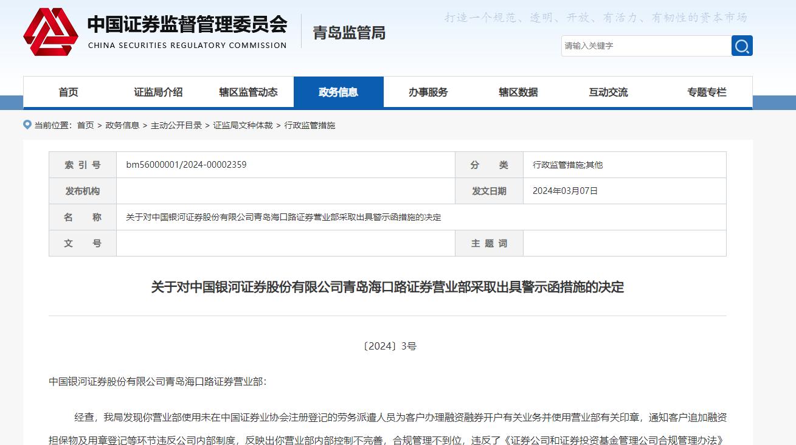This screenshot has width=796, height=445.
Task: Click 首页 link in the breadcrumb
Action: coord(85,125)
